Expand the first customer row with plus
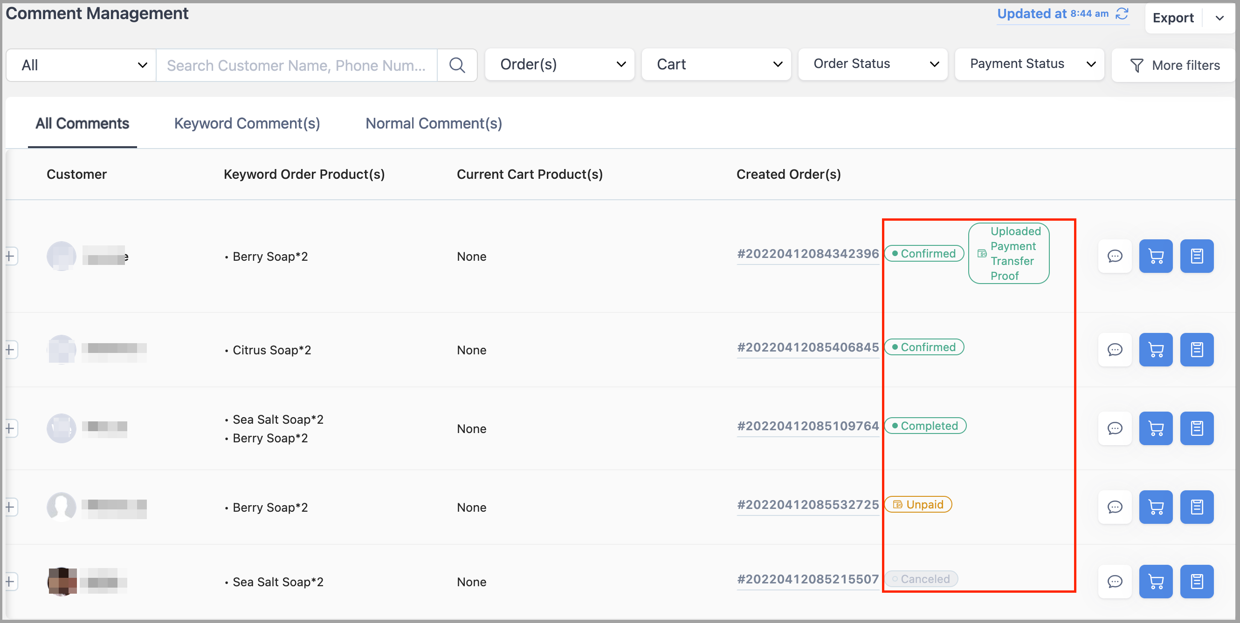 [x=11, y=256]
